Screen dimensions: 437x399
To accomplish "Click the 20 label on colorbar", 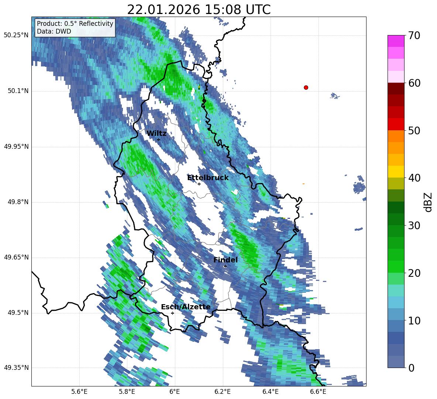I will pos(414,273).
